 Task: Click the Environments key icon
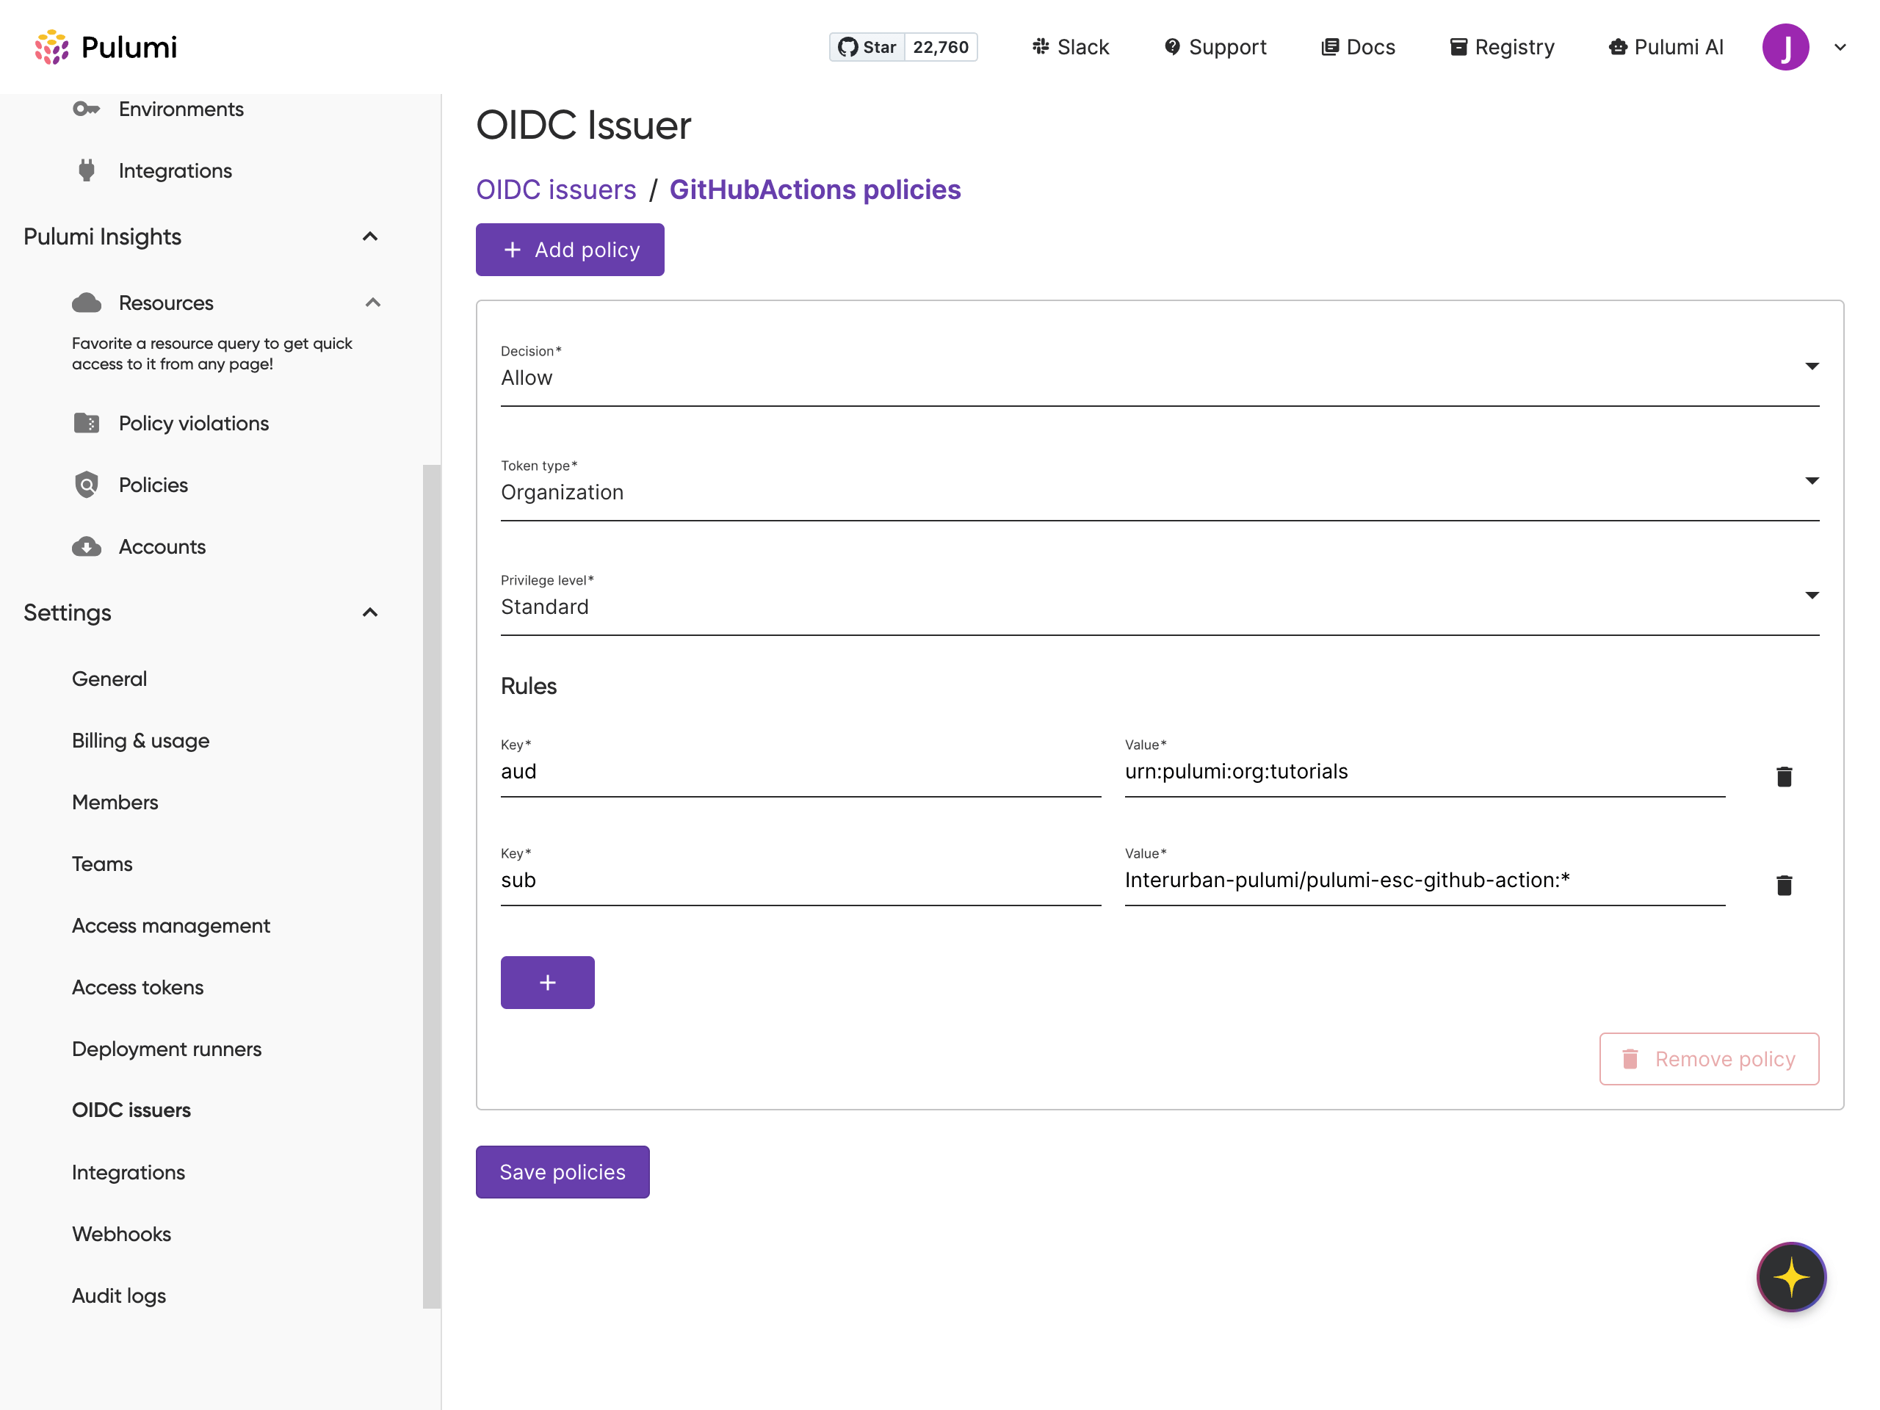click(x=86, y=109)
